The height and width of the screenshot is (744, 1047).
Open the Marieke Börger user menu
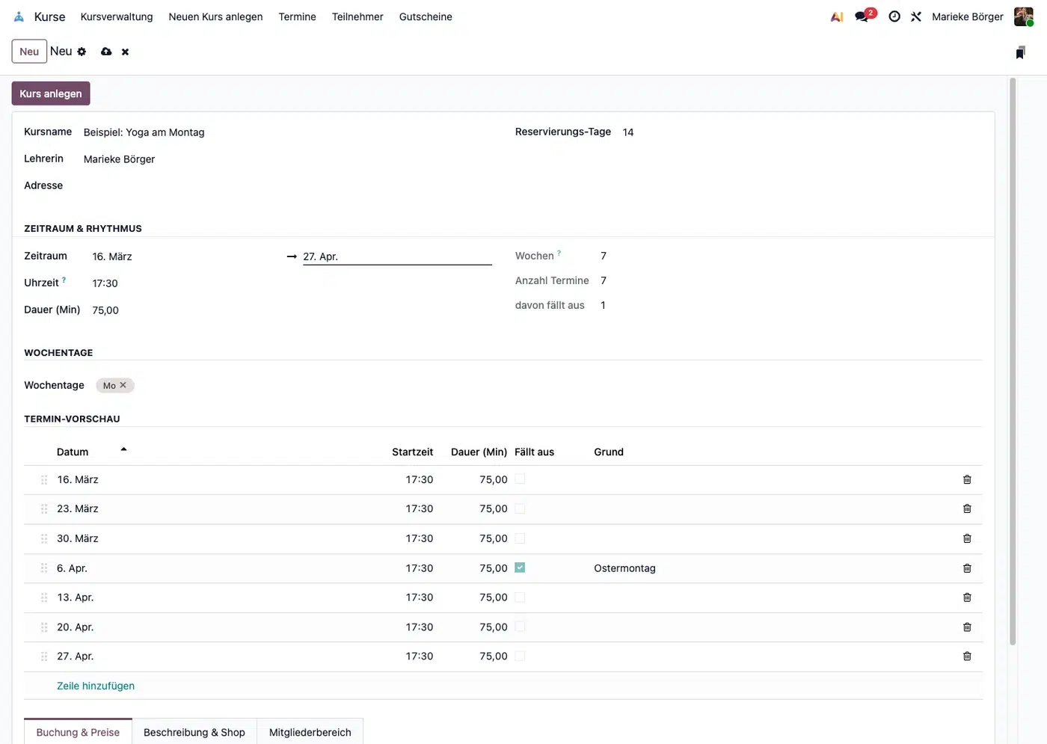click(x=967, y=16)
